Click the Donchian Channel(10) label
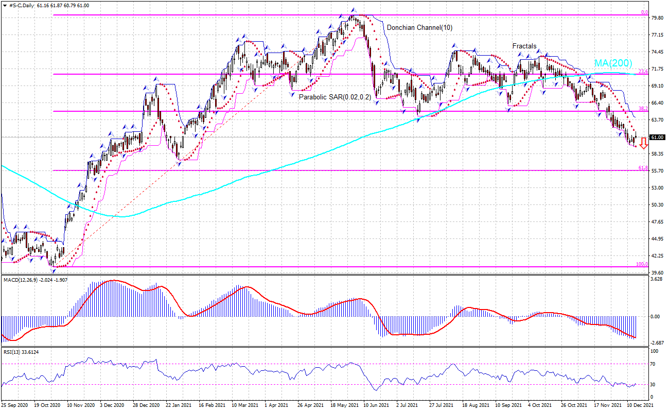Screen dimensions: 669x411 click(419, 27)
